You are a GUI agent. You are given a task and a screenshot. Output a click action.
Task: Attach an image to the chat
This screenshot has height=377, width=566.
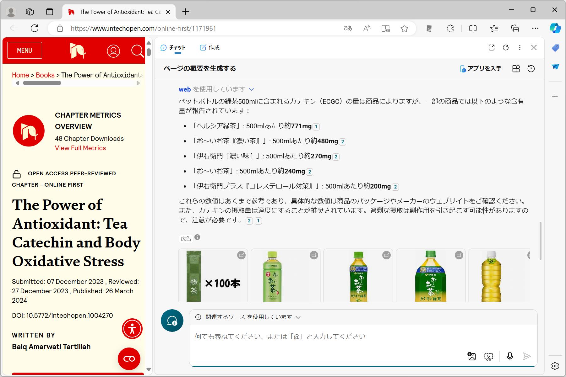(x=472, y=356)
